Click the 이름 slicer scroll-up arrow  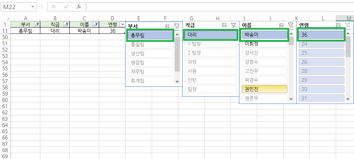coord(291,34)
